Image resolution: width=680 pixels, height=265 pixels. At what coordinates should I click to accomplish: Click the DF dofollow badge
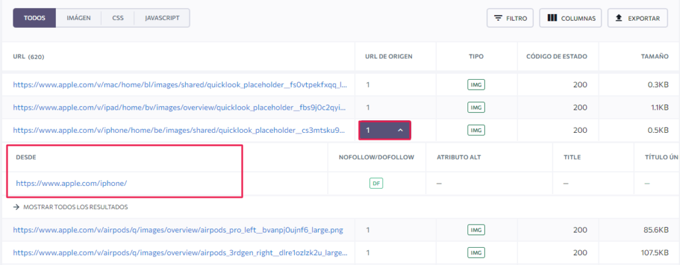(377, 183)
